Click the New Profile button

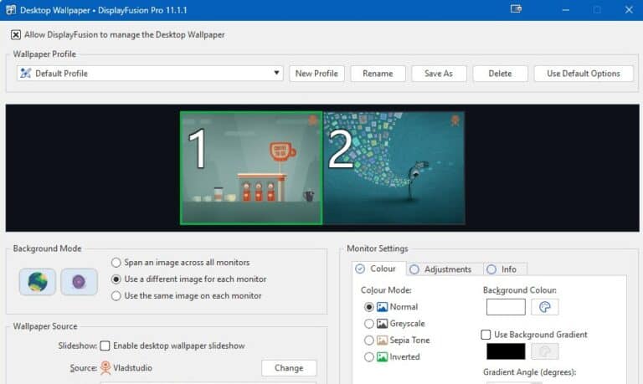click(x=316, y=74)
